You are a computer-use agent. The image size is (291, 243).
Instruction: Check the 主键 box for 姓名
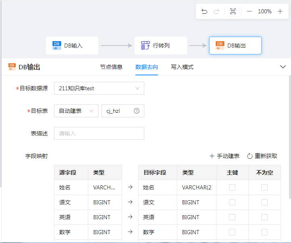click(232, 187)
